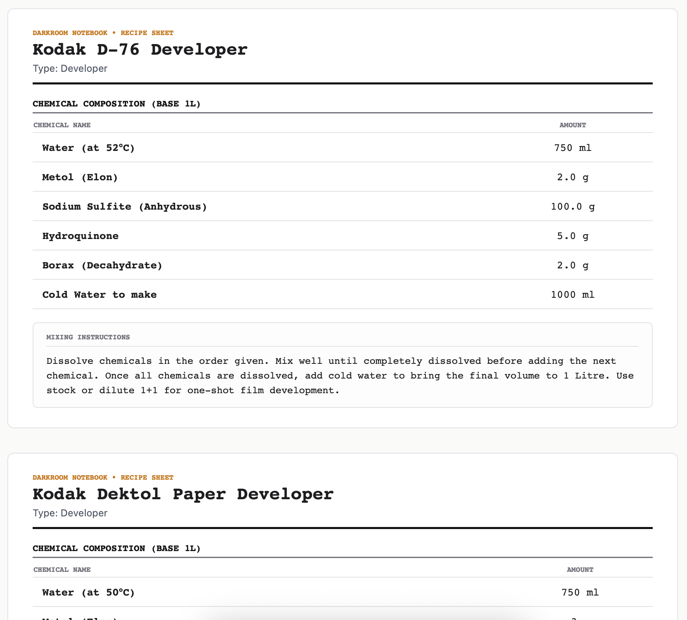Click the Kodak Dektol Paper Developer title
The image size is (687, 620).
tap(183, 494)
